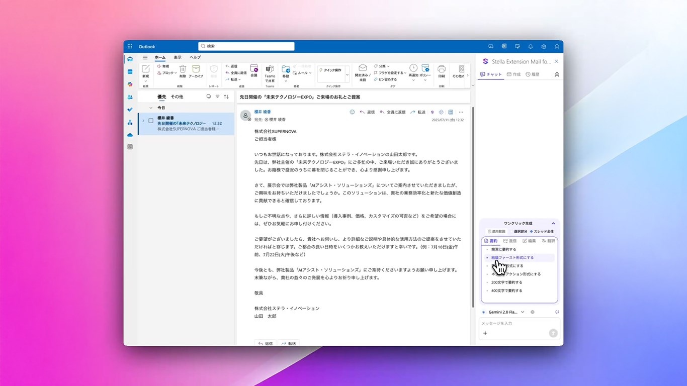Image resolution: width=687 pixels, height=386 pixels.
Task: Switch to the その他 inbox tab
Action: coord(177,96)
